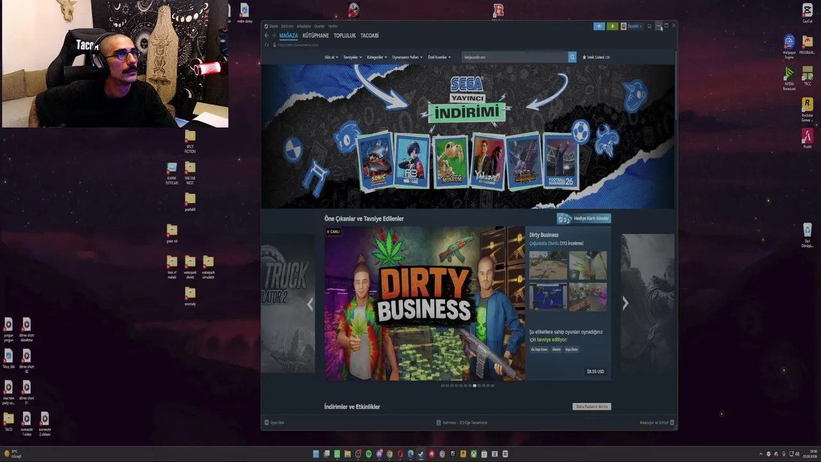The width and height of the screenshot is (821, 462).
Task: Open the Steam menu
Action: (273, 26)
